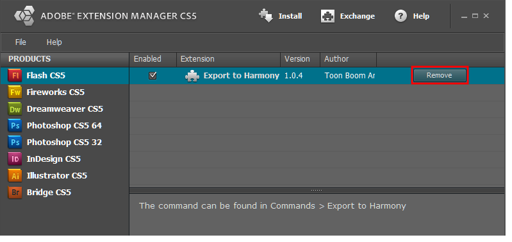Click the dotted panel splitter handle

317,190
